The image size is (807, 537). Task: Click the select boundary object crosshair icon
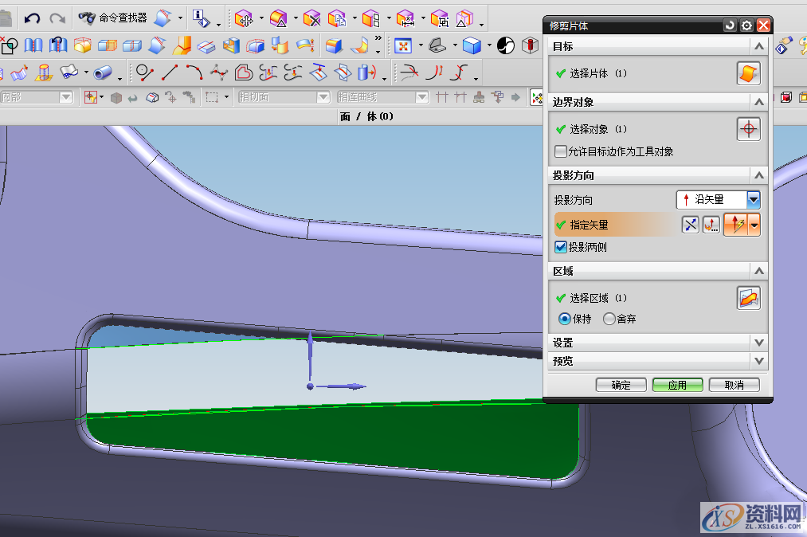(748, 129)
